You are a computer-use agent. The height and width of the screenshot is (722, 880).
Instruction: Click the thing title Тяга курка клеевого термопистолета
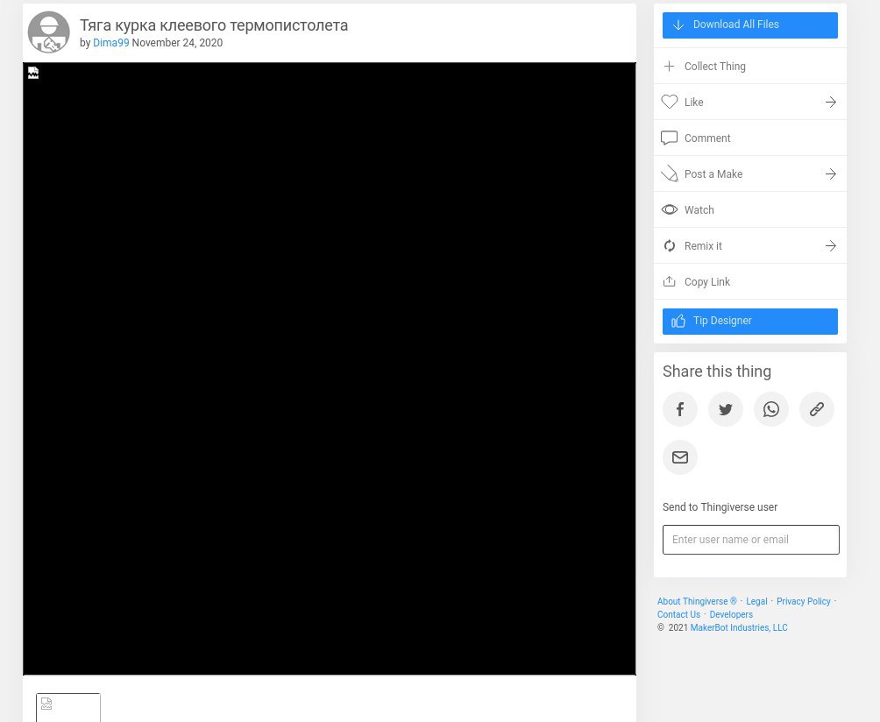[213, 25]
